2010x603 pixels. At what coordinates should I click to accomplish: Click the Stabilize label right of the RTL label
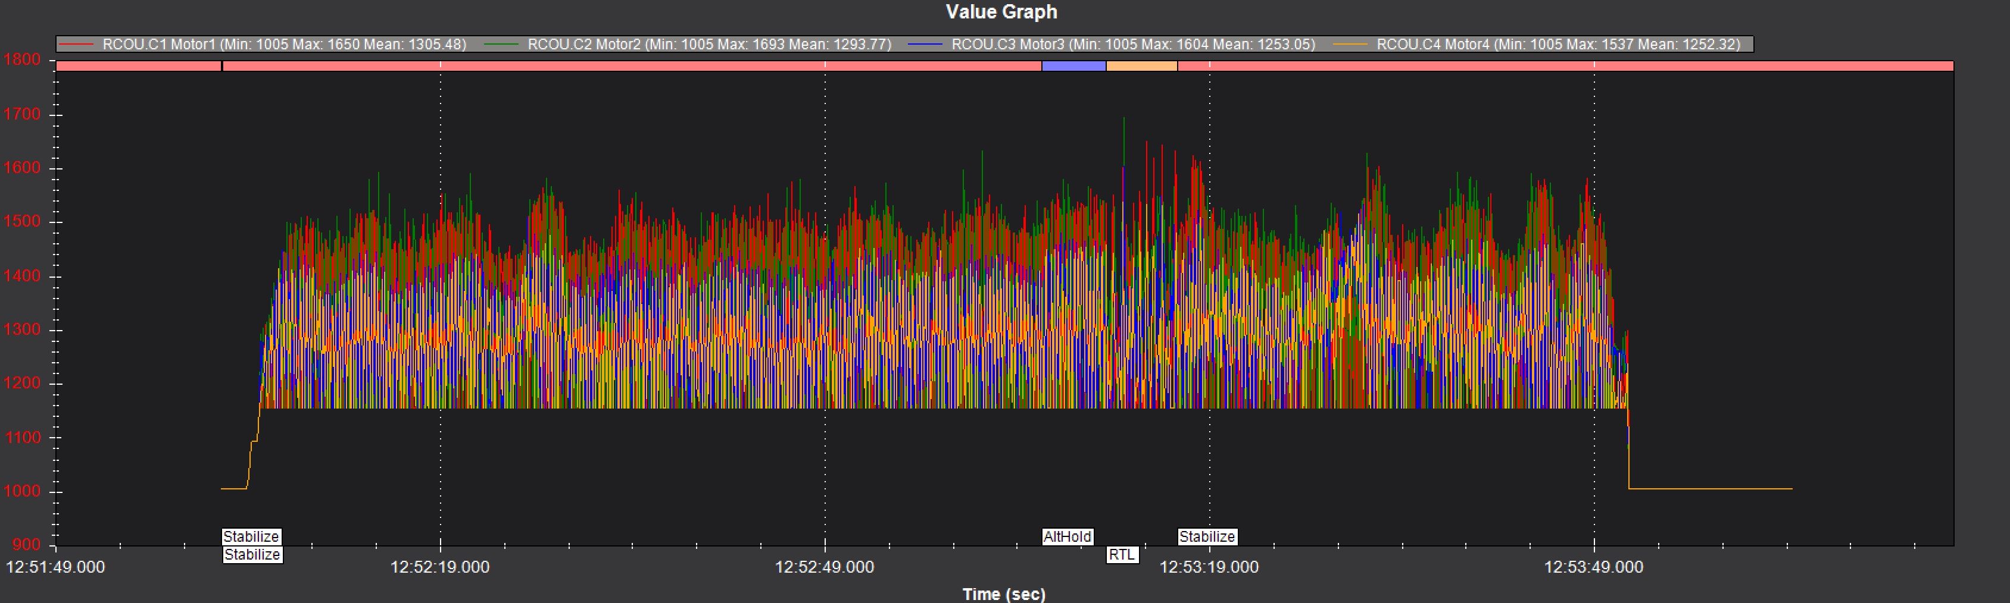tap(1207, 537)
